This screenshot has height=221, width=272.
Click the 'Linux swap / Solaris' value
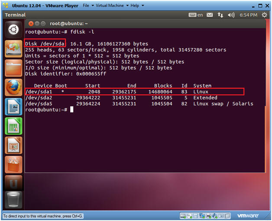pyautogui.click(x=223, y=104)
